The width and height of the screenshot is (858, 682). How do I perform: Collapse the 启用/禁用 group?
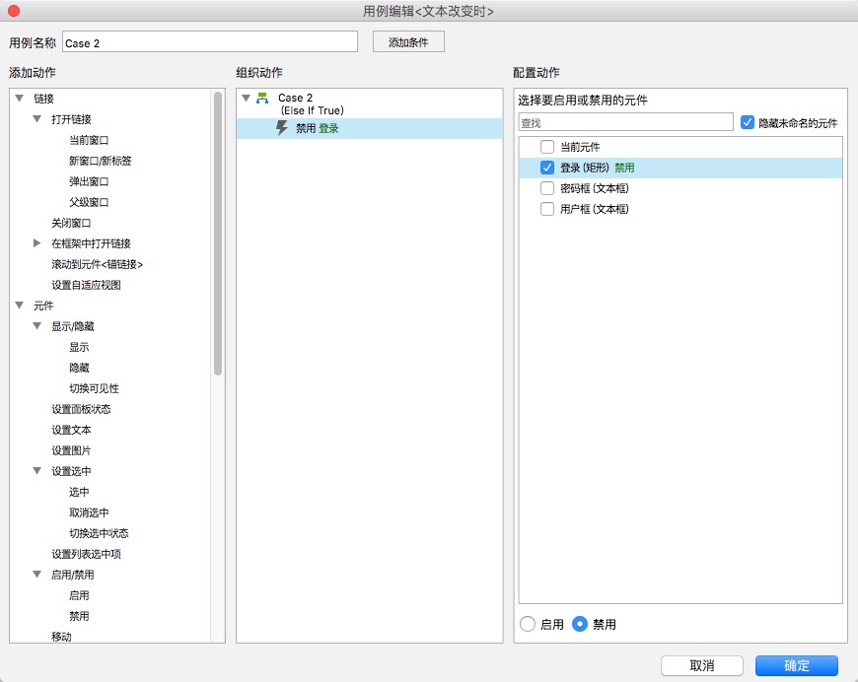pyautogui.click(x=37, y=575)
